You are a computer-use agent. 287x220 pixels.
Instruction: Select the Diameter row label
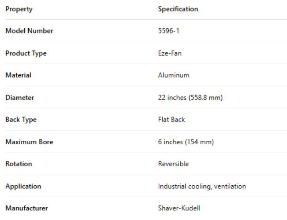[19, 98]
